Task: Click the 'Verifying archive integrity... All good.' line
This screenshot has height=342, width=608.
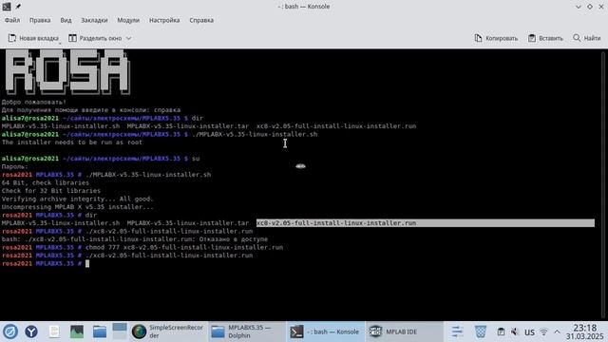Action: 78,199
